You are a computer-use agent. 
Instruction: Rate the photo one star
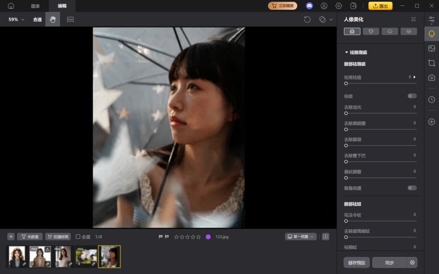click(177, 237)
